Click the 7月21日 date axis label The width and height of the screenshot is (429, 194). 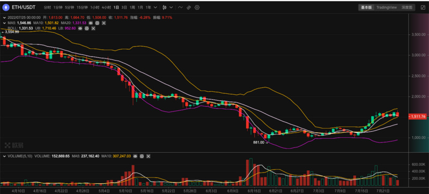(383, 190)
